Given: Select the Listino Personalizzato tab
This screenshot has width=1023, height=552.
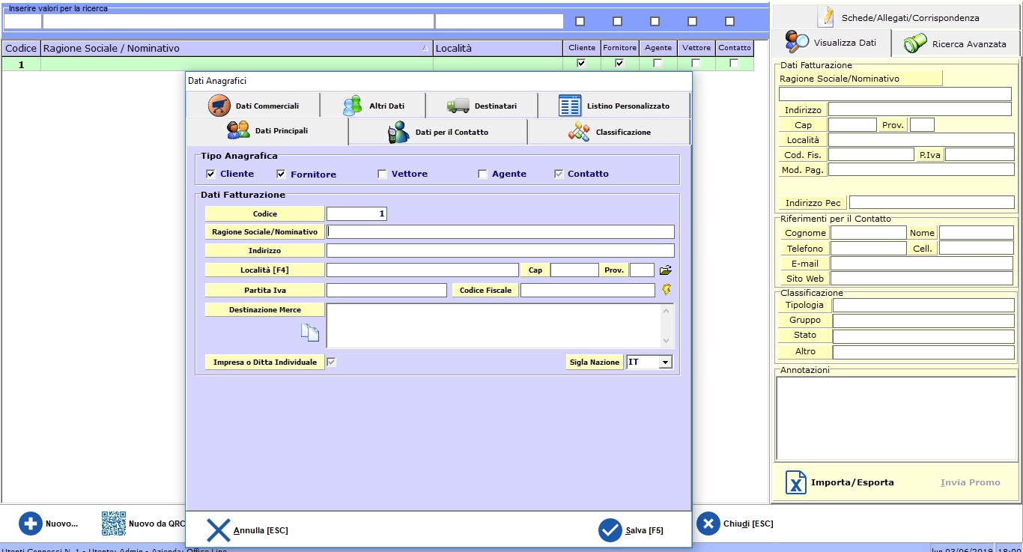Looking at the screenshot, I should tap(614, 106).
